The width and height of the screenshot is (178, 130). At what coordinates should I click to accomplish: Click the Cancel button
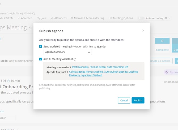click(124, 100)
